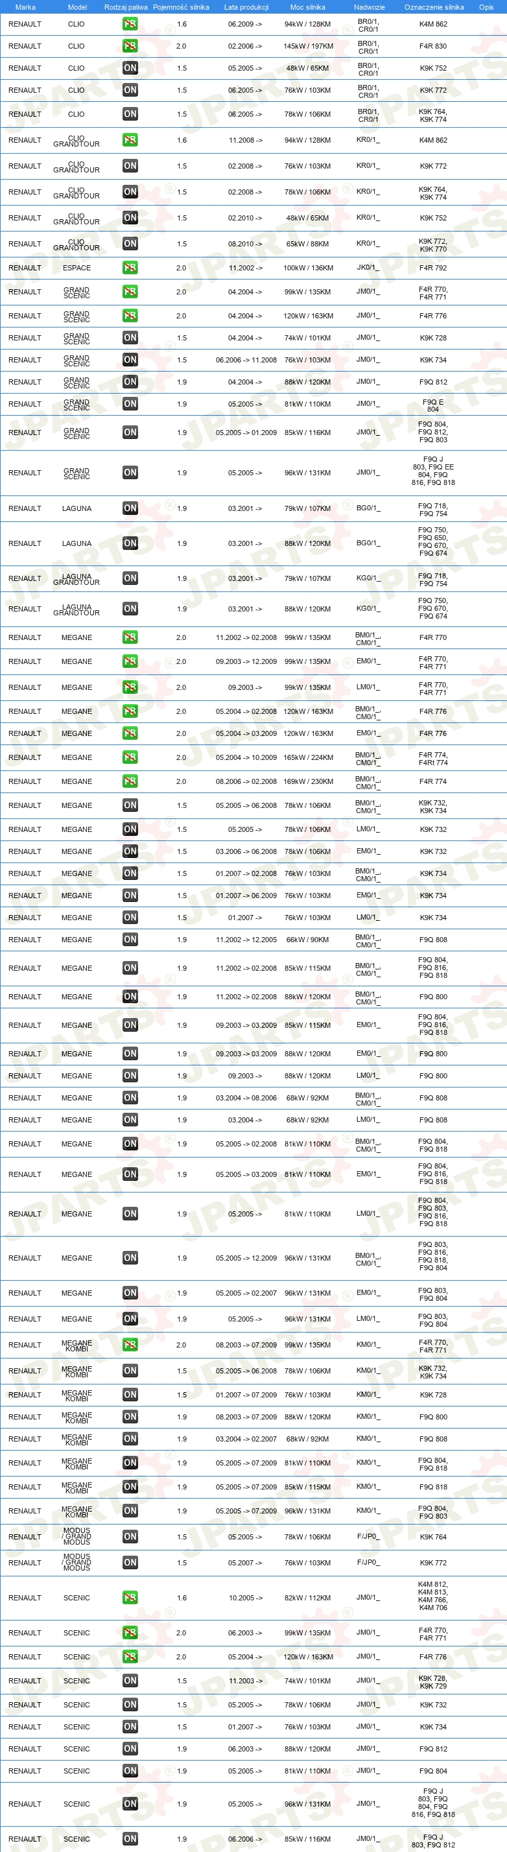The width and height of the screenshot is (507, 1852).
Task: Click the Pojemność silnika column header
Action: 182,7
